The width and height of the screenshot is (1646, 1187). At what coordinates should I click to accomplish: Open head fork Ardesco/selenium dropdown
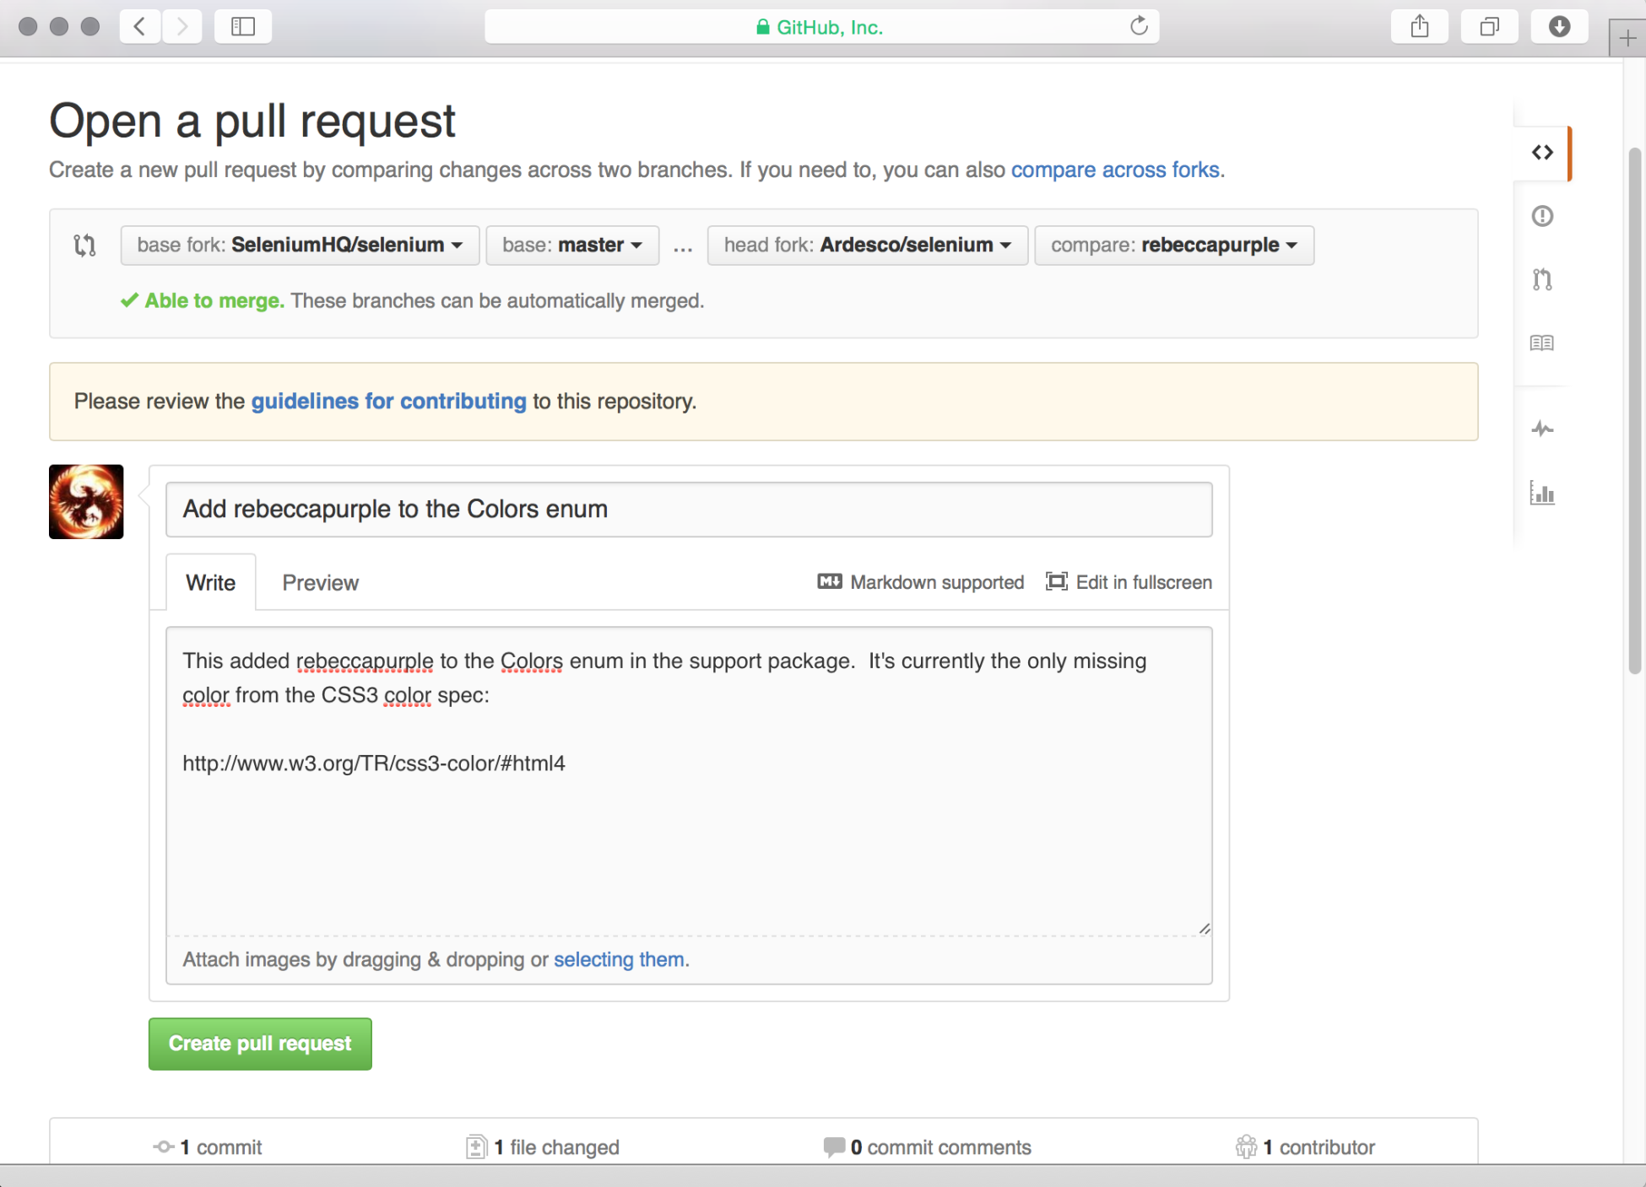tap(868, 245)
